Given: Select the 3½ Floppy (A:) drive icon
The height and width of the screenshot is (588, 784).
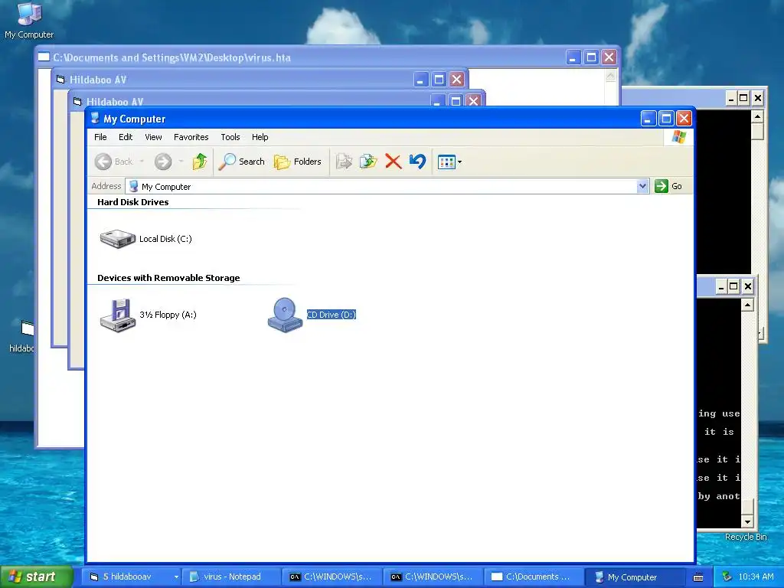Looking at the screenshot, I should pos(118,315).
